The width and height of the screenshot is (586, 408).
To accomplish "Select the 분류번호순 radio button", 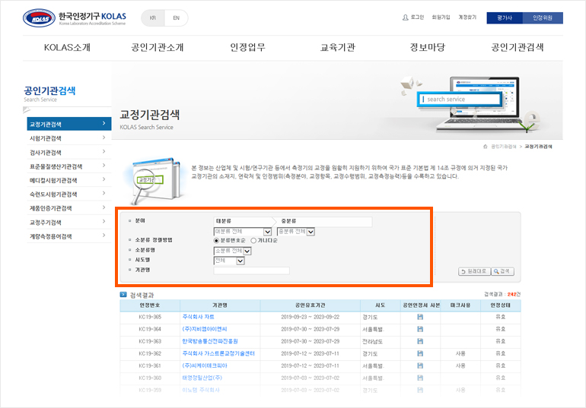I will click(x=217, y=240).
